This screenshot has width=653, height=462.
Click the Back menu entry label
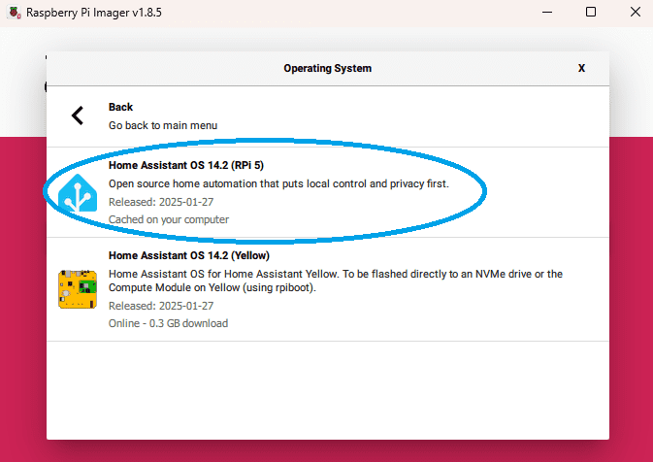120,107
